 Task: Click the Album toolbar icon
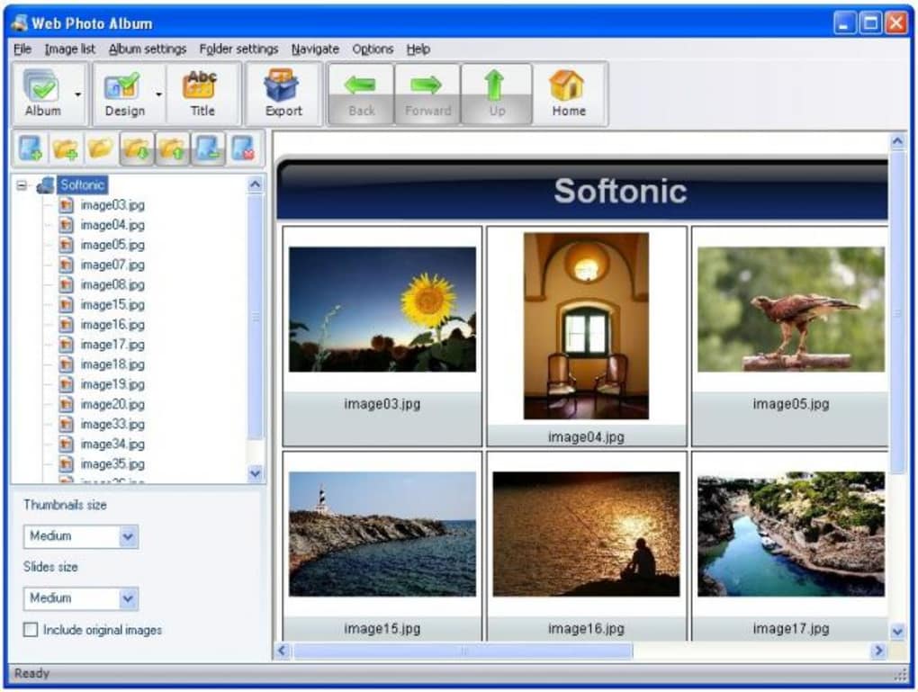pos(41,86)
